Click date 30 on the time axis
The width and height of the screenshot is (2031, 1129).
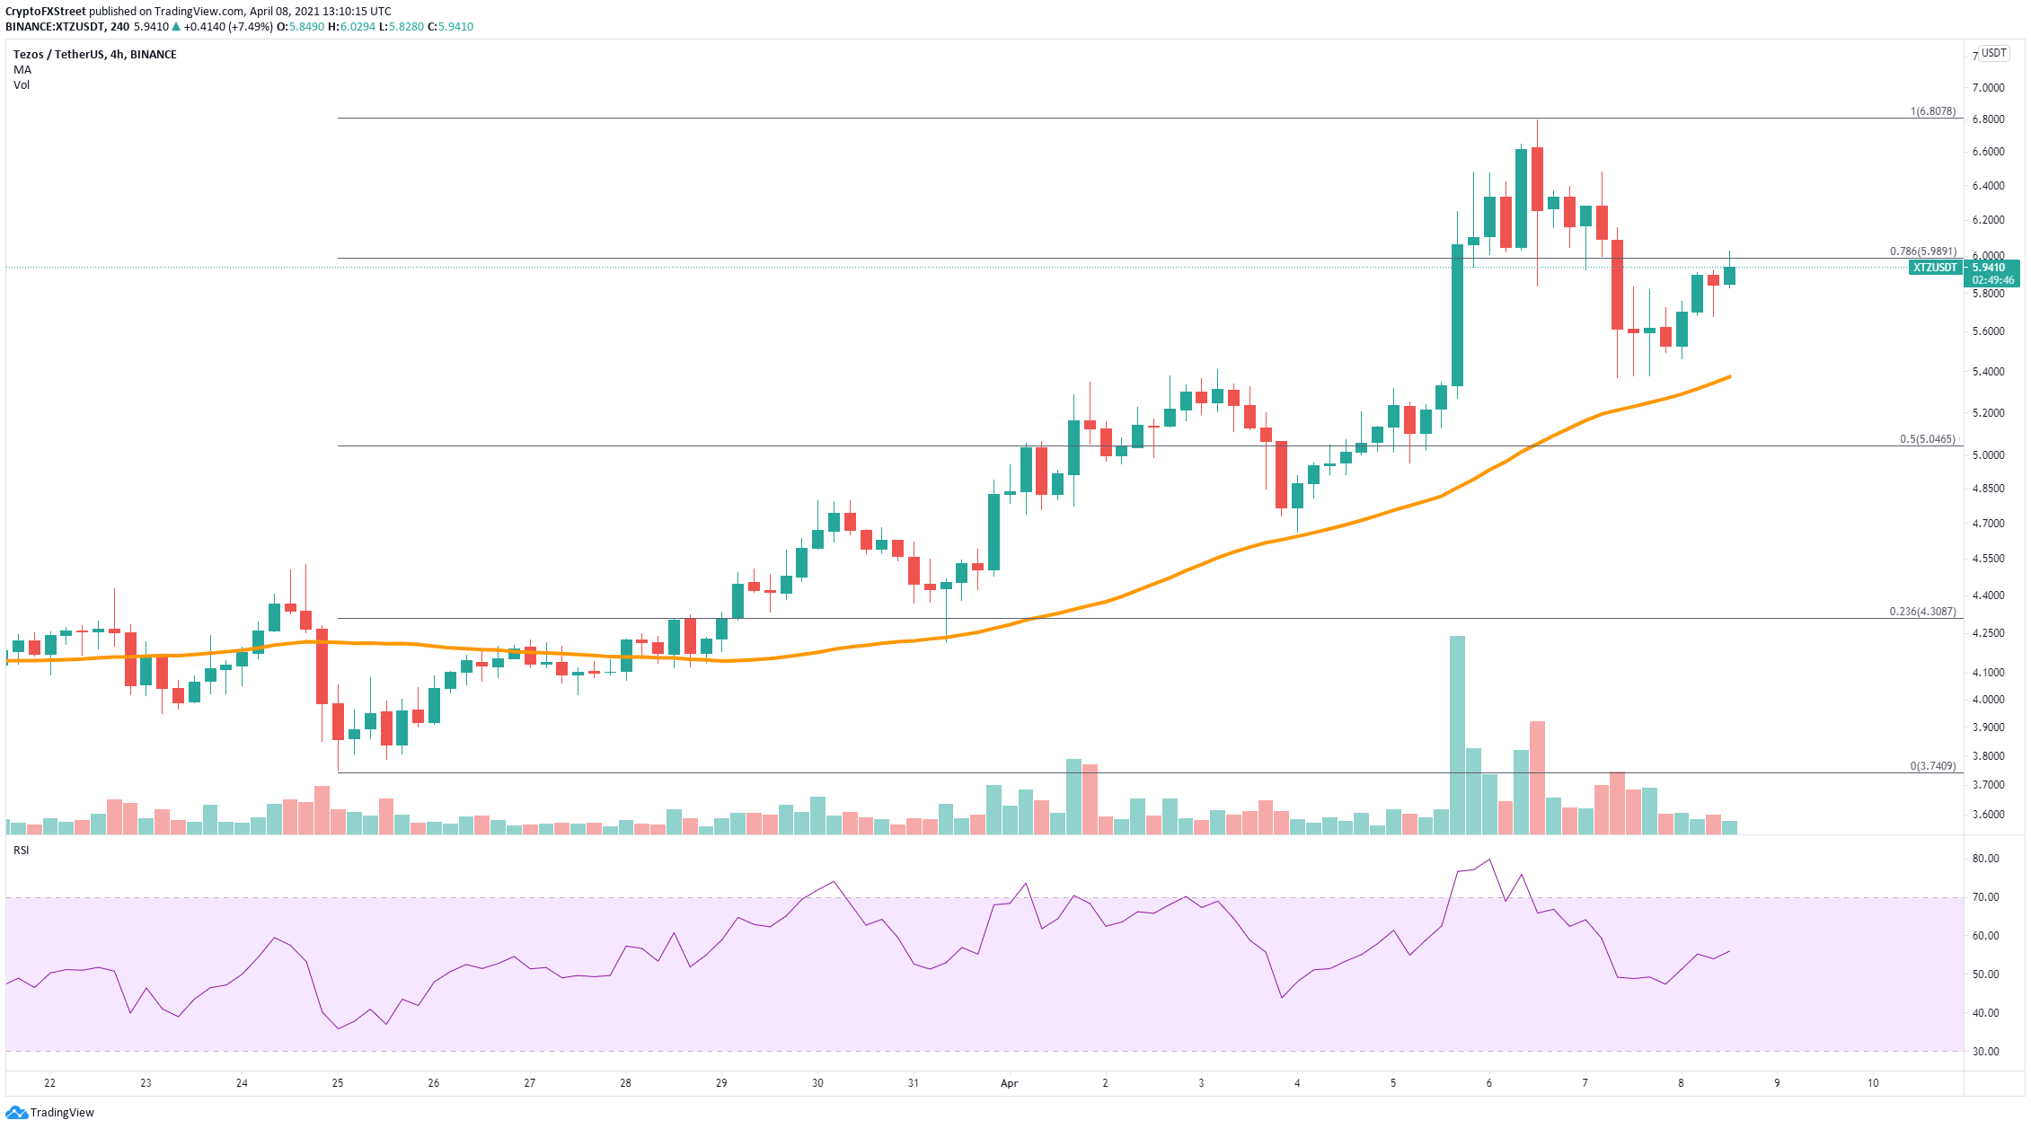817,1083
